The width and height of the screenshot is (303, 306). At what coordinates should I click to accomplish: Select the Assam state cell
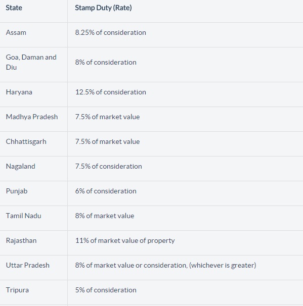click(x=16, y=32)
